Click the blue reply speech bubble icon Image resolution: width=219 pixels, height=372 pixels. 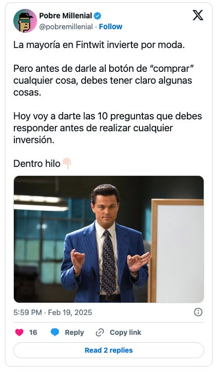[x=55, y=332]
